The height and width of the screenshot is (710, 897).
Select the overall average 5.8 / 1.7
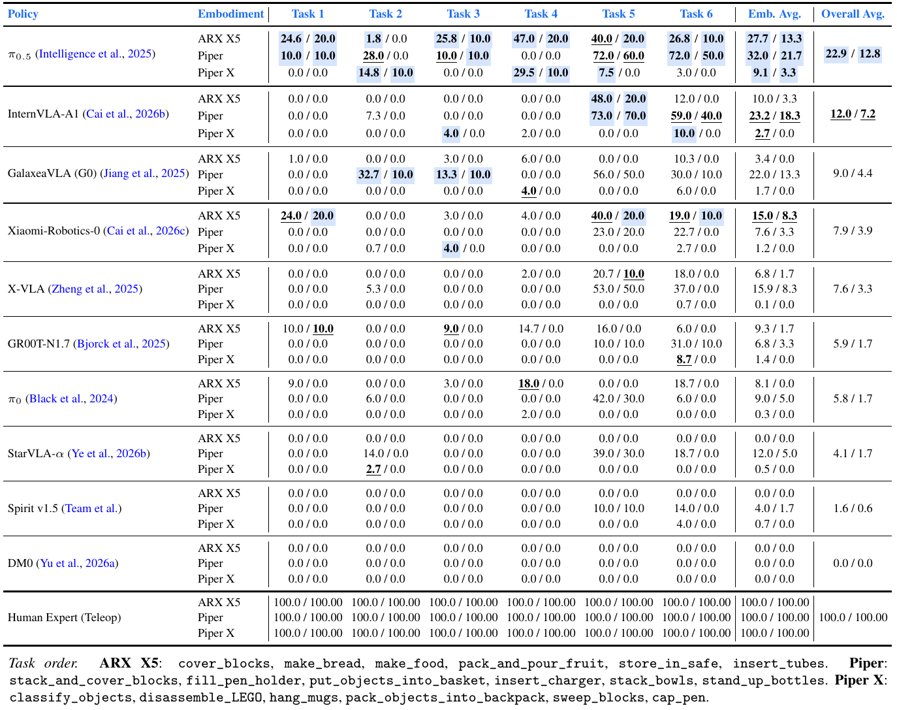point(853,398)
